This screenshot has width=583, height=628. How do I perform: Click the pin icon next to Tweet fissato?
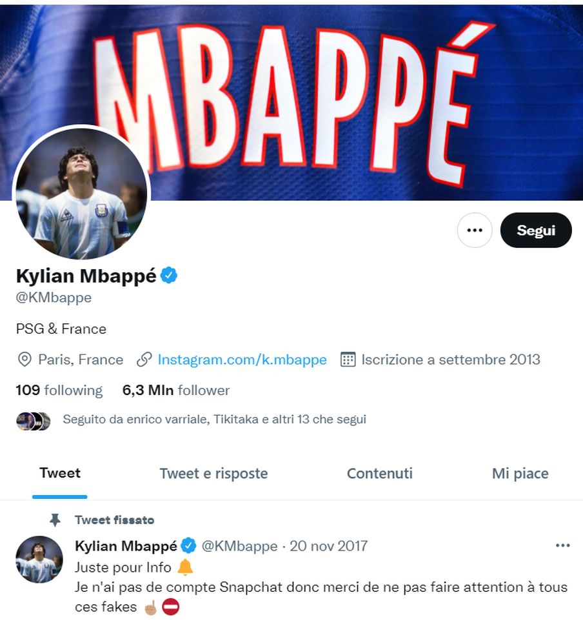[x=55, y=520]
